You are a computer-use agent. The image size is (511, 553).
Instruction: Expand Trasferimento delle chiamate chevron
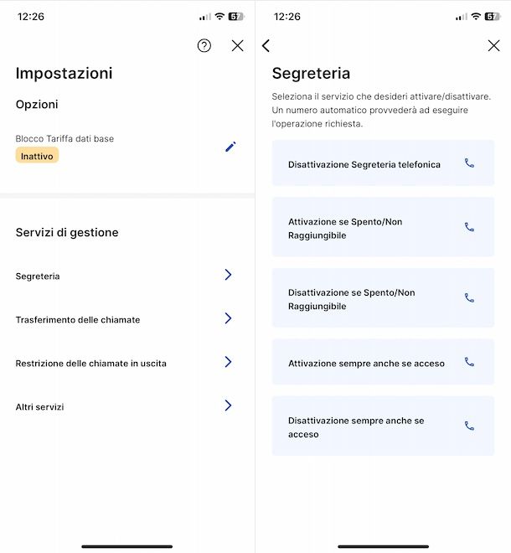pyautogui.click(x=228, y=318)
